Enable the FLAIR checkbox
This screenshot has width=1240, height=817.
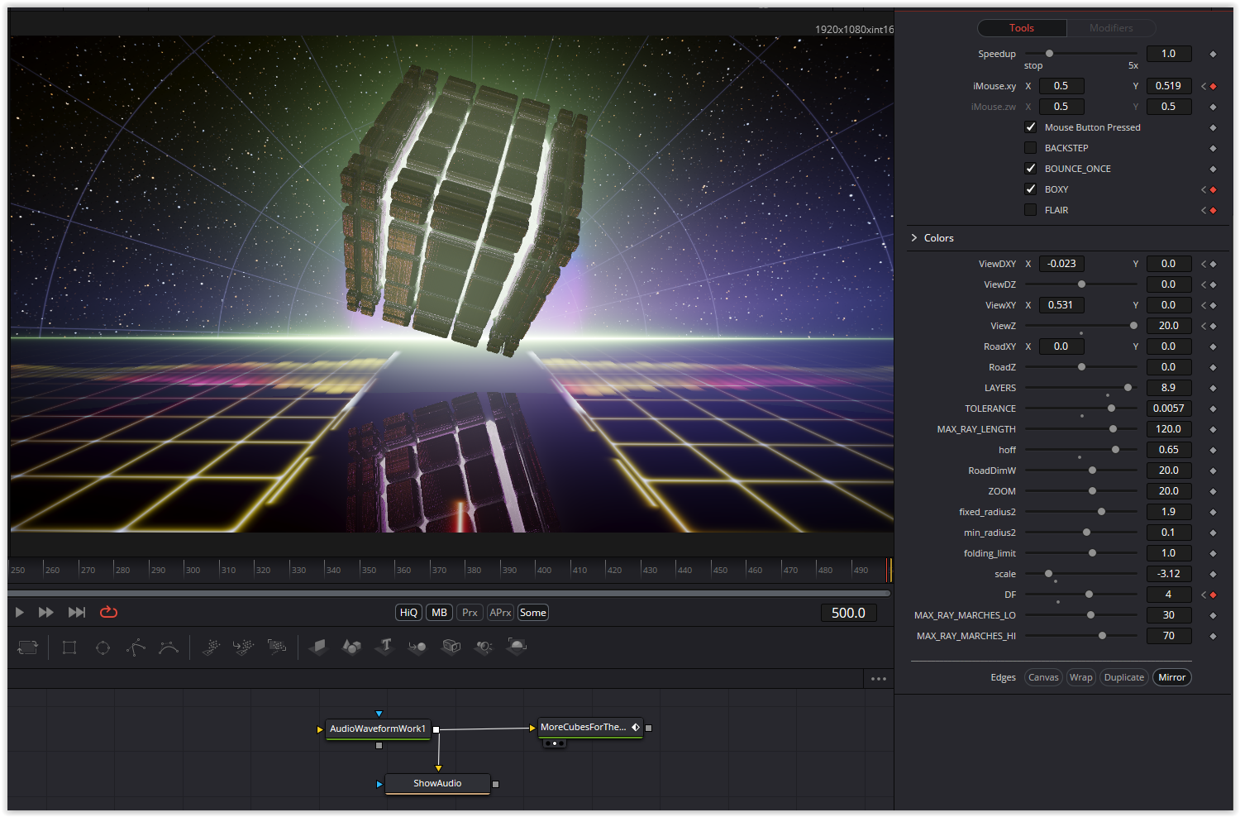(x=1030, y=210)
